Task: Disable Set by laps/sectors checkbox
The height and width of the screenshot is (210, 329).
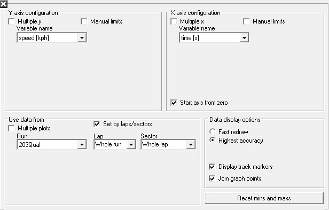Action: click(x=97, y=124)
